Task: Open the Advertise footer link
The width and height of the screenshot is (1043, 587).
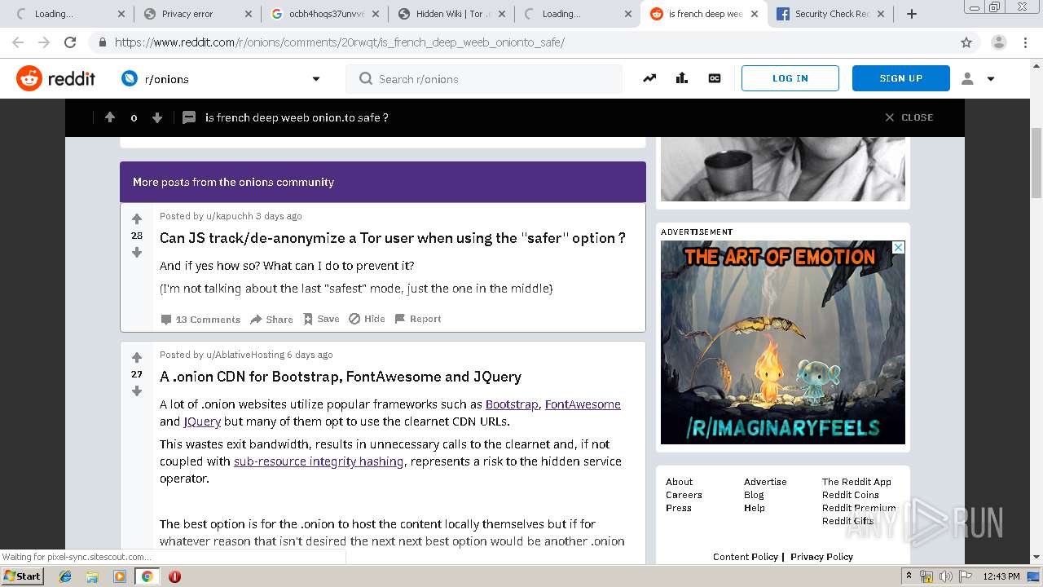Action: tap(765, 482)
